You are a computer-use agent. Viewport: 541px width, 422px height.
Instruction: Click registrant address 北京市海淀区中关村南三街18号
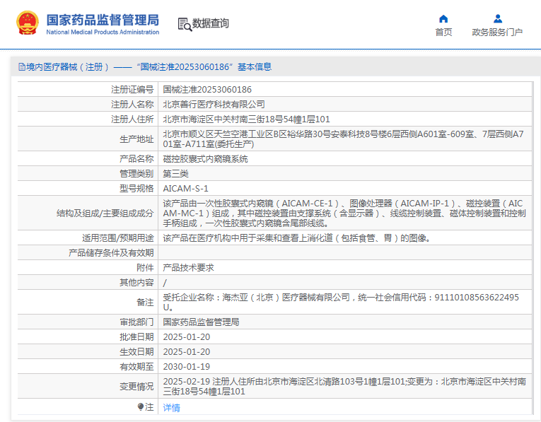click(246, 119)
